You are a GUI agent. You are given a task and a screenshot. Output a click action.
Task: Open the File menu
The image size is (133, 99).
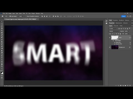[4, 13]
